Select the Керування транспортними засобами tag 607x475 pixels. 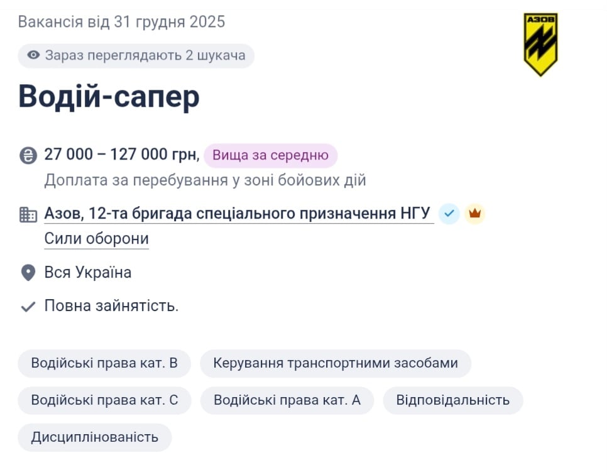point(336,363)
